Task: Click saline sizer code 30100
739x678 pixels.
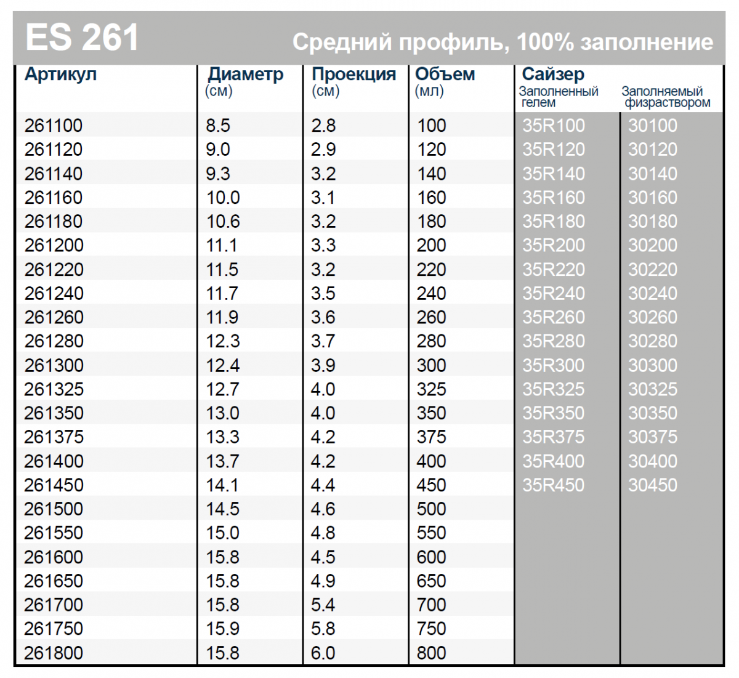Action: point(653,126)
